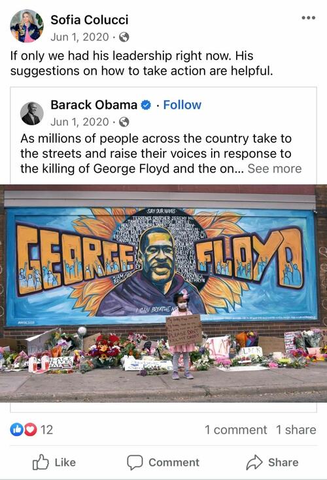The height and width of the screenshot is (480, 327).
Task: Like the post with the thumbs-up button
Action: pos(54,462)
